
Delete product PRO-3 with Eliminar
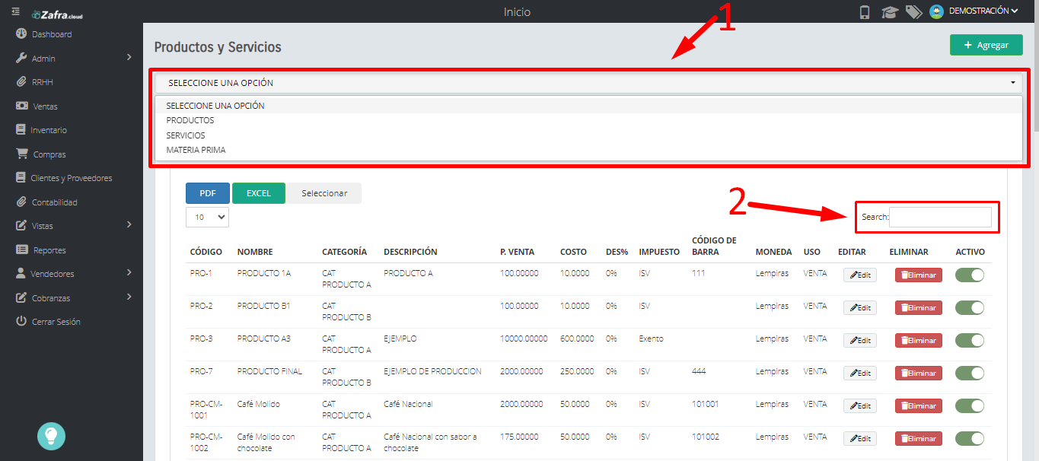(x=919, y=341)
